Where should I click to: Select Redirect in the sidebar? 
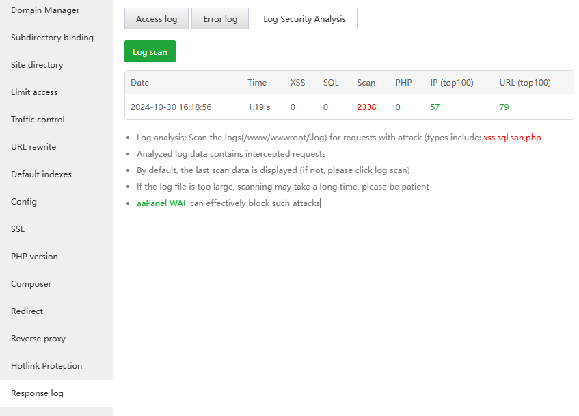click(27, 311)
